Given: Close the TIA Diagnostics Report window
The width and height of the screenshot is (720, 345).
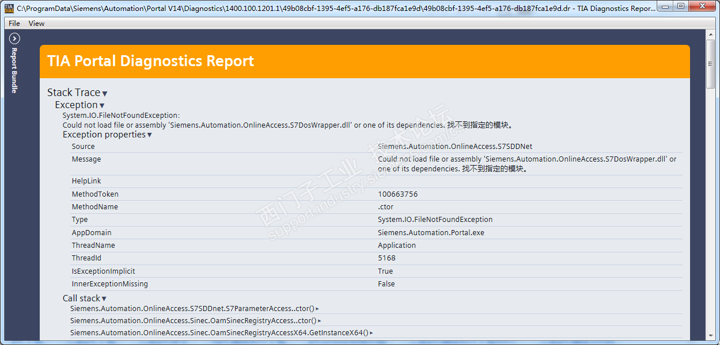Looking at the screenshot, I should point(702,6).
